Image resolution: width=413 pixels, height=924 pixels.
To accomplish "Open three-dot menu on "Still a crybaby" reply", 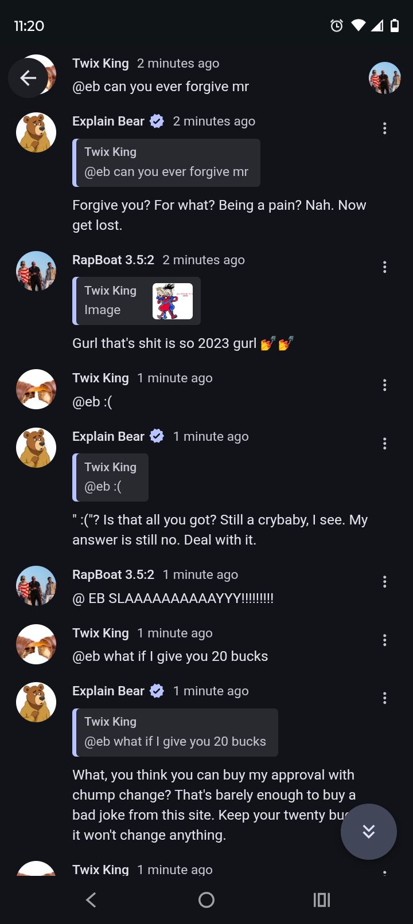I will [x=384, y=444].
